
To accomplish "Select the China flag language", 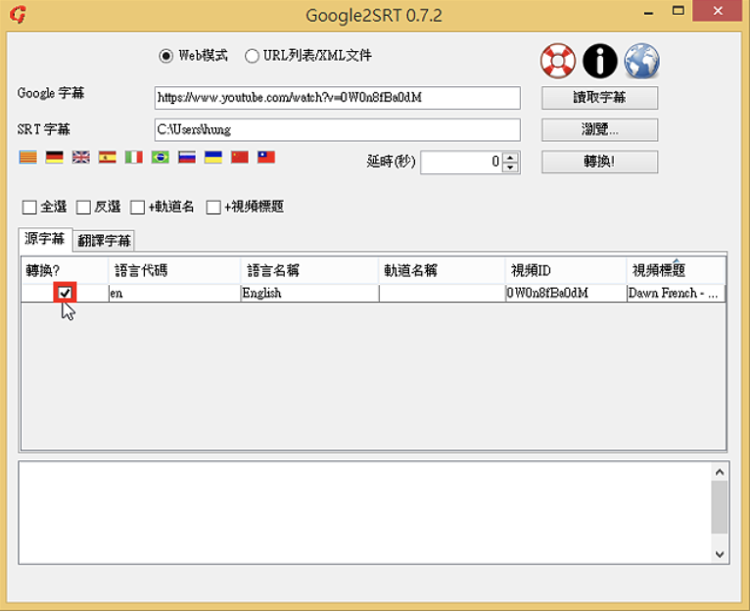I will [240, 157].
